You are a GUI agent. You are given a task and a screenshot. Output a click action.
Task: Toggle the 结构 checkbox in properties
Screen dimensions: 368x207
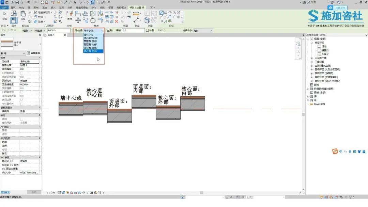point(21,119)
